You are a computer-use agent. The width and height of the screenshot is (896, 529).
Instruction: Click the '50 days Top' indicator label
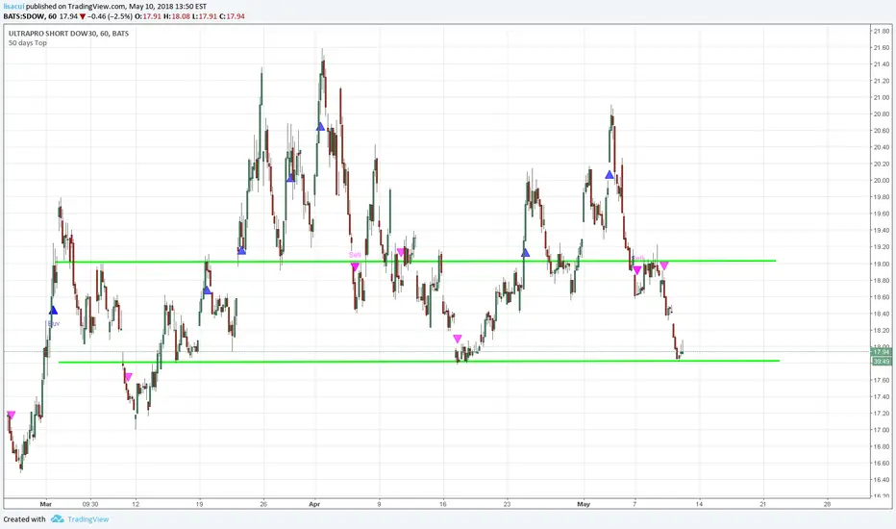[x=28, y=43]
